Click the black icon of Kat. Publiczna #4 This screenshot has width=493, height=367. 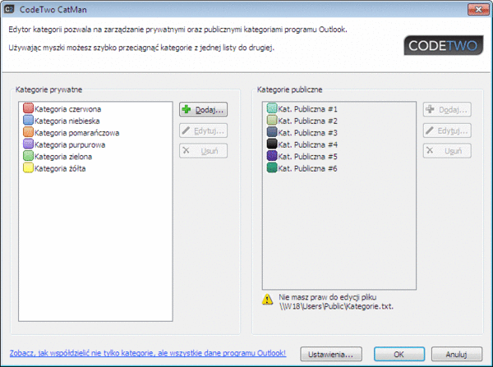(x=272, y=145)
